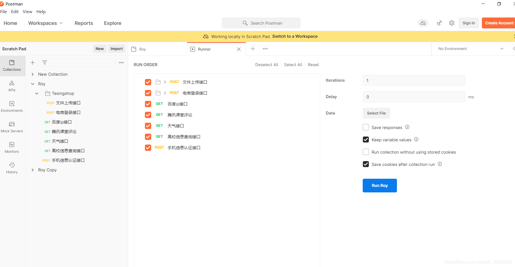Click the search magnifier icon in Search Postman
Image resolution: width=515 pixels, height=267 pixels.
pyautogui.click(x=245, y=23)
